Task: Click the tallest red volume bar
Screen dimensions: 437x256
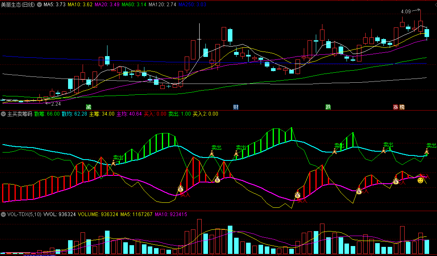Action: [199, 236]
